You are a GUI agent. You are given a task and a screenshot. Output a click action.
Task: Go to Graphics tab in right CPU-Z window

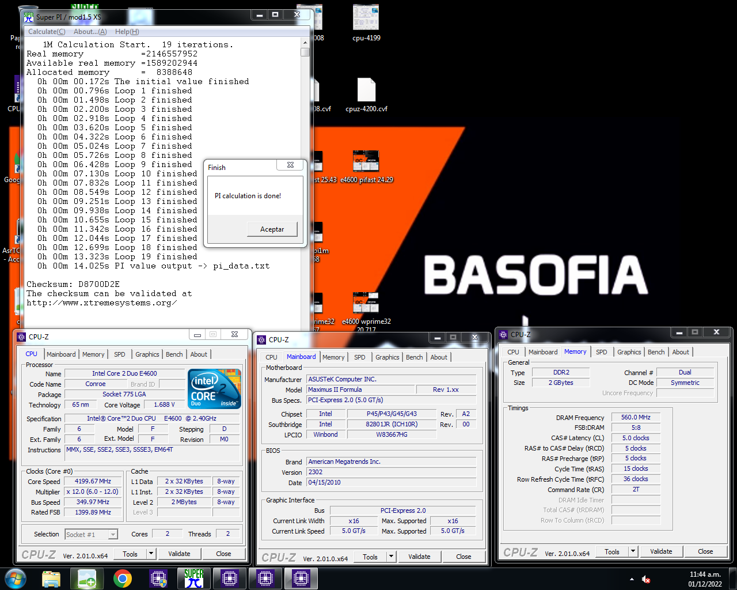629,352
